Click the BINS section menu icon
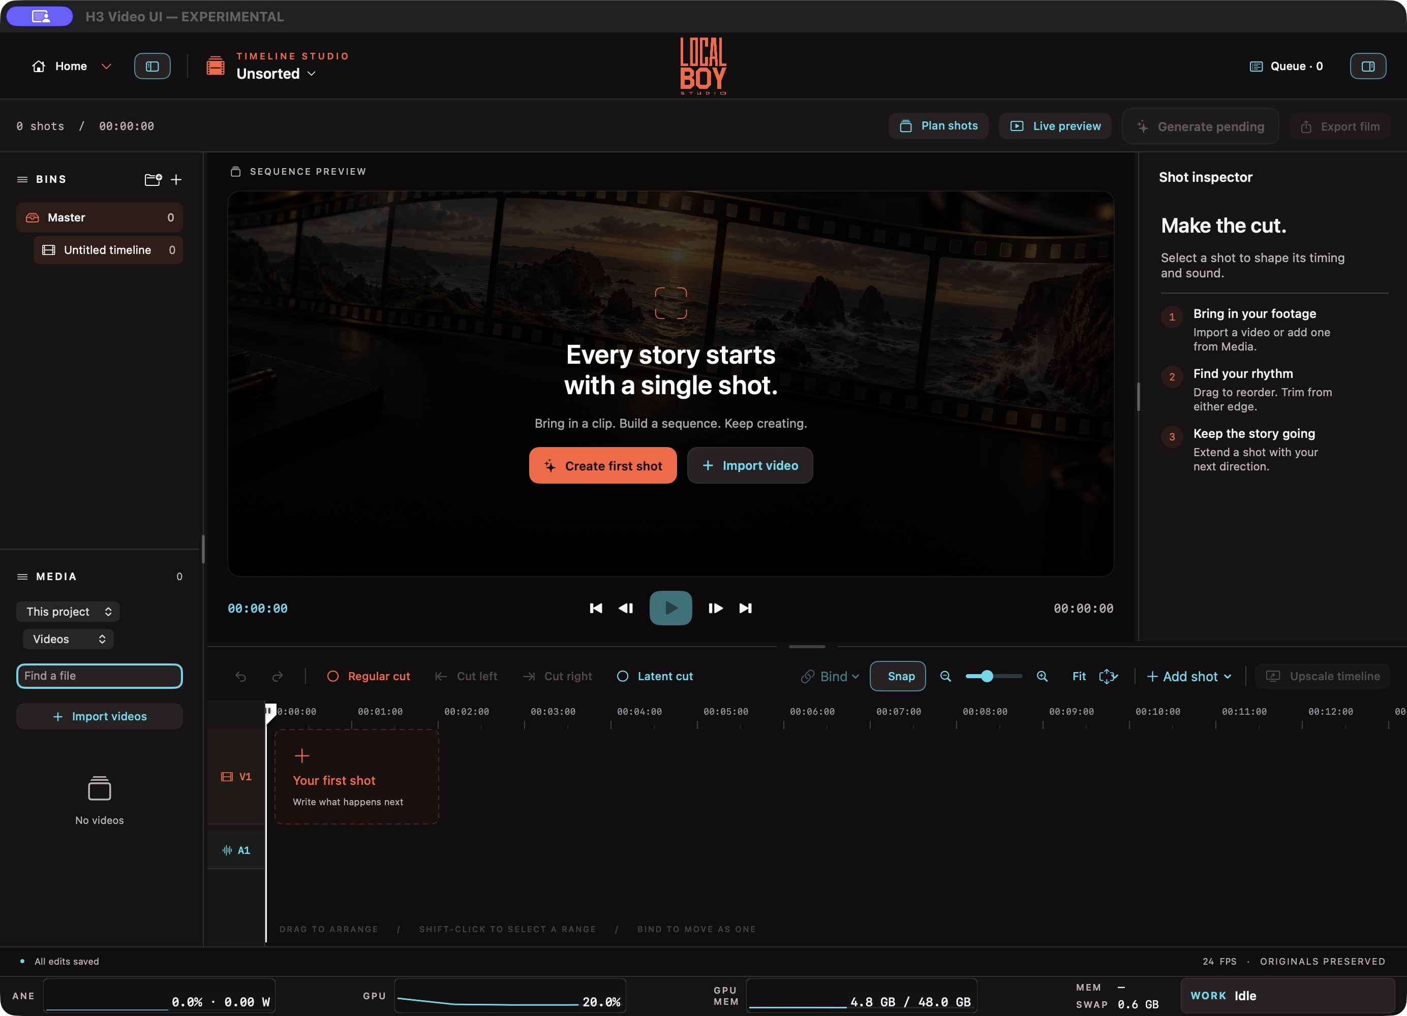 (x=22, y=180)
